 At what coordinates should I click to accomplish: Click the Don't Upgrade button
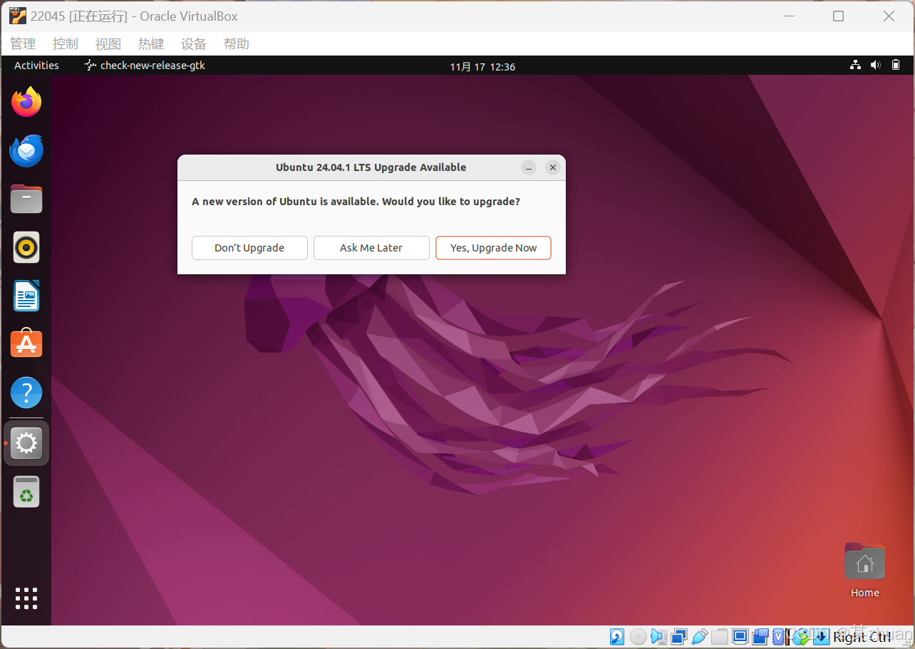[x=249, y=248]
